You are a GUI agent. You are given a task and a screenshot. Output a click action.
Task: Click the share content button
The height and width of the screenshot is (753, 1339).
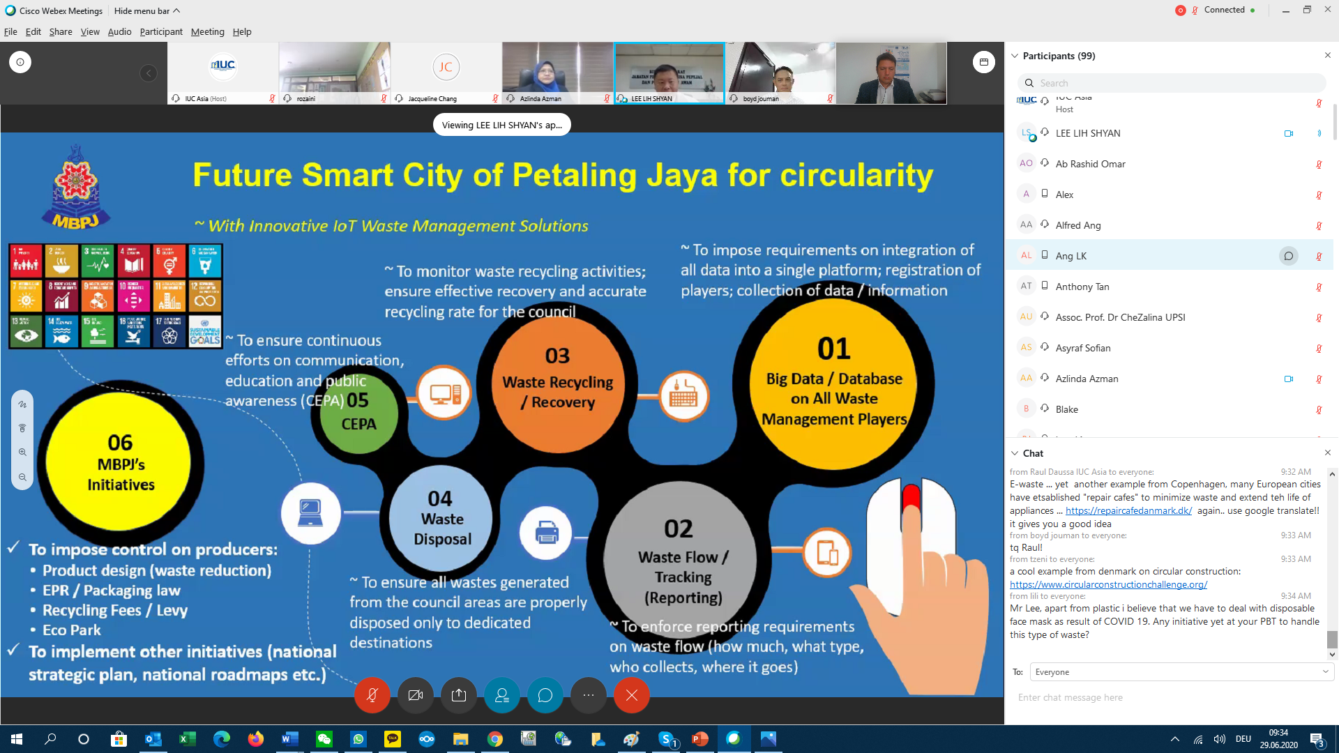click(x=459, y=695)
